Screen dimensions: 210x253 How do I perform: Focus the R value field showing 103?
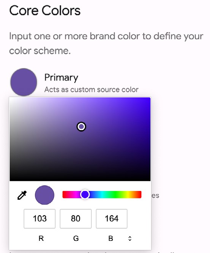click(x=39, y=219)
